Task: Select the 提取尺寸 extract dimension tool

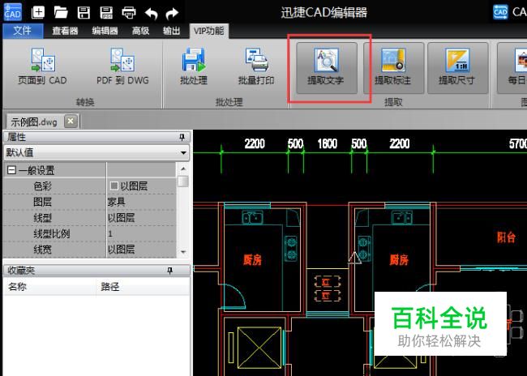Action: click(x=457, y=68)
